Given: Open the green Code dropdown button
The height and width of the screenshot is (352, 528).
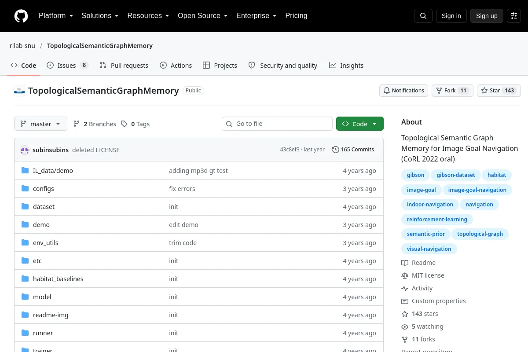Looking at the screenshot, I should pyautogui.click(x=360, y=124).
